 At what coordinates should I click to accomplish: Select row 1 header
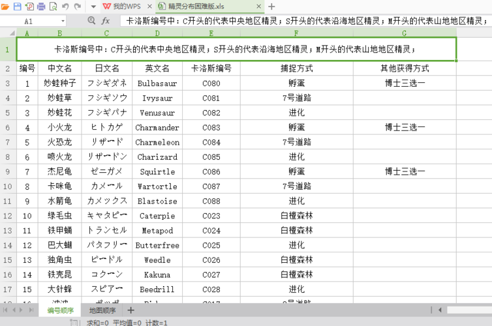[8, 49]
